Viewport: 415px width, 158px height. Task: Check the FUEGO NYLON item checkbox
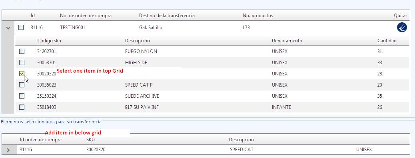pyautogui.click(x=22, y=51)
